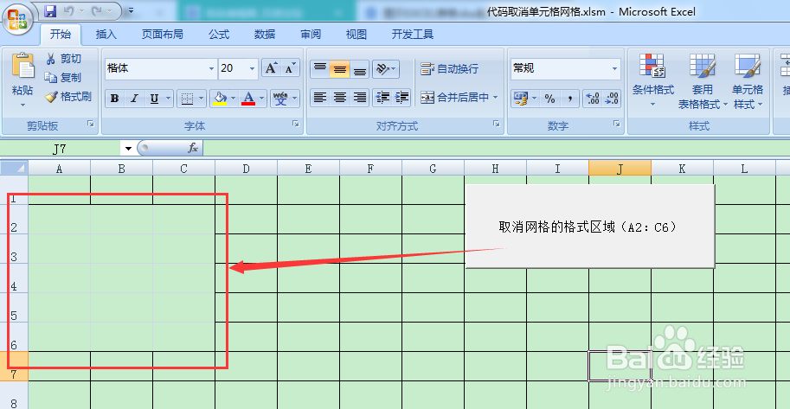Screen dimensions: 790x409
Task: Click the wén phonetic guide icon
Action: (280, 99)
